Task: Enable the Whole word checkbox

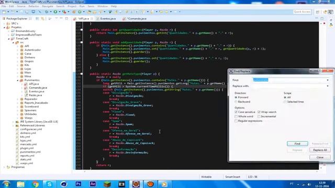Action: pos(236,116)
